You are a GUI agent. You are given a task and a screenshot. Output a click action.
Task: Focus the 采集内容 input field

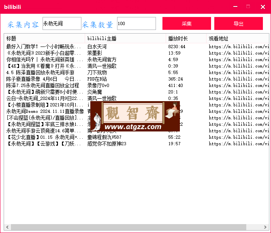[x=62, y=23]
